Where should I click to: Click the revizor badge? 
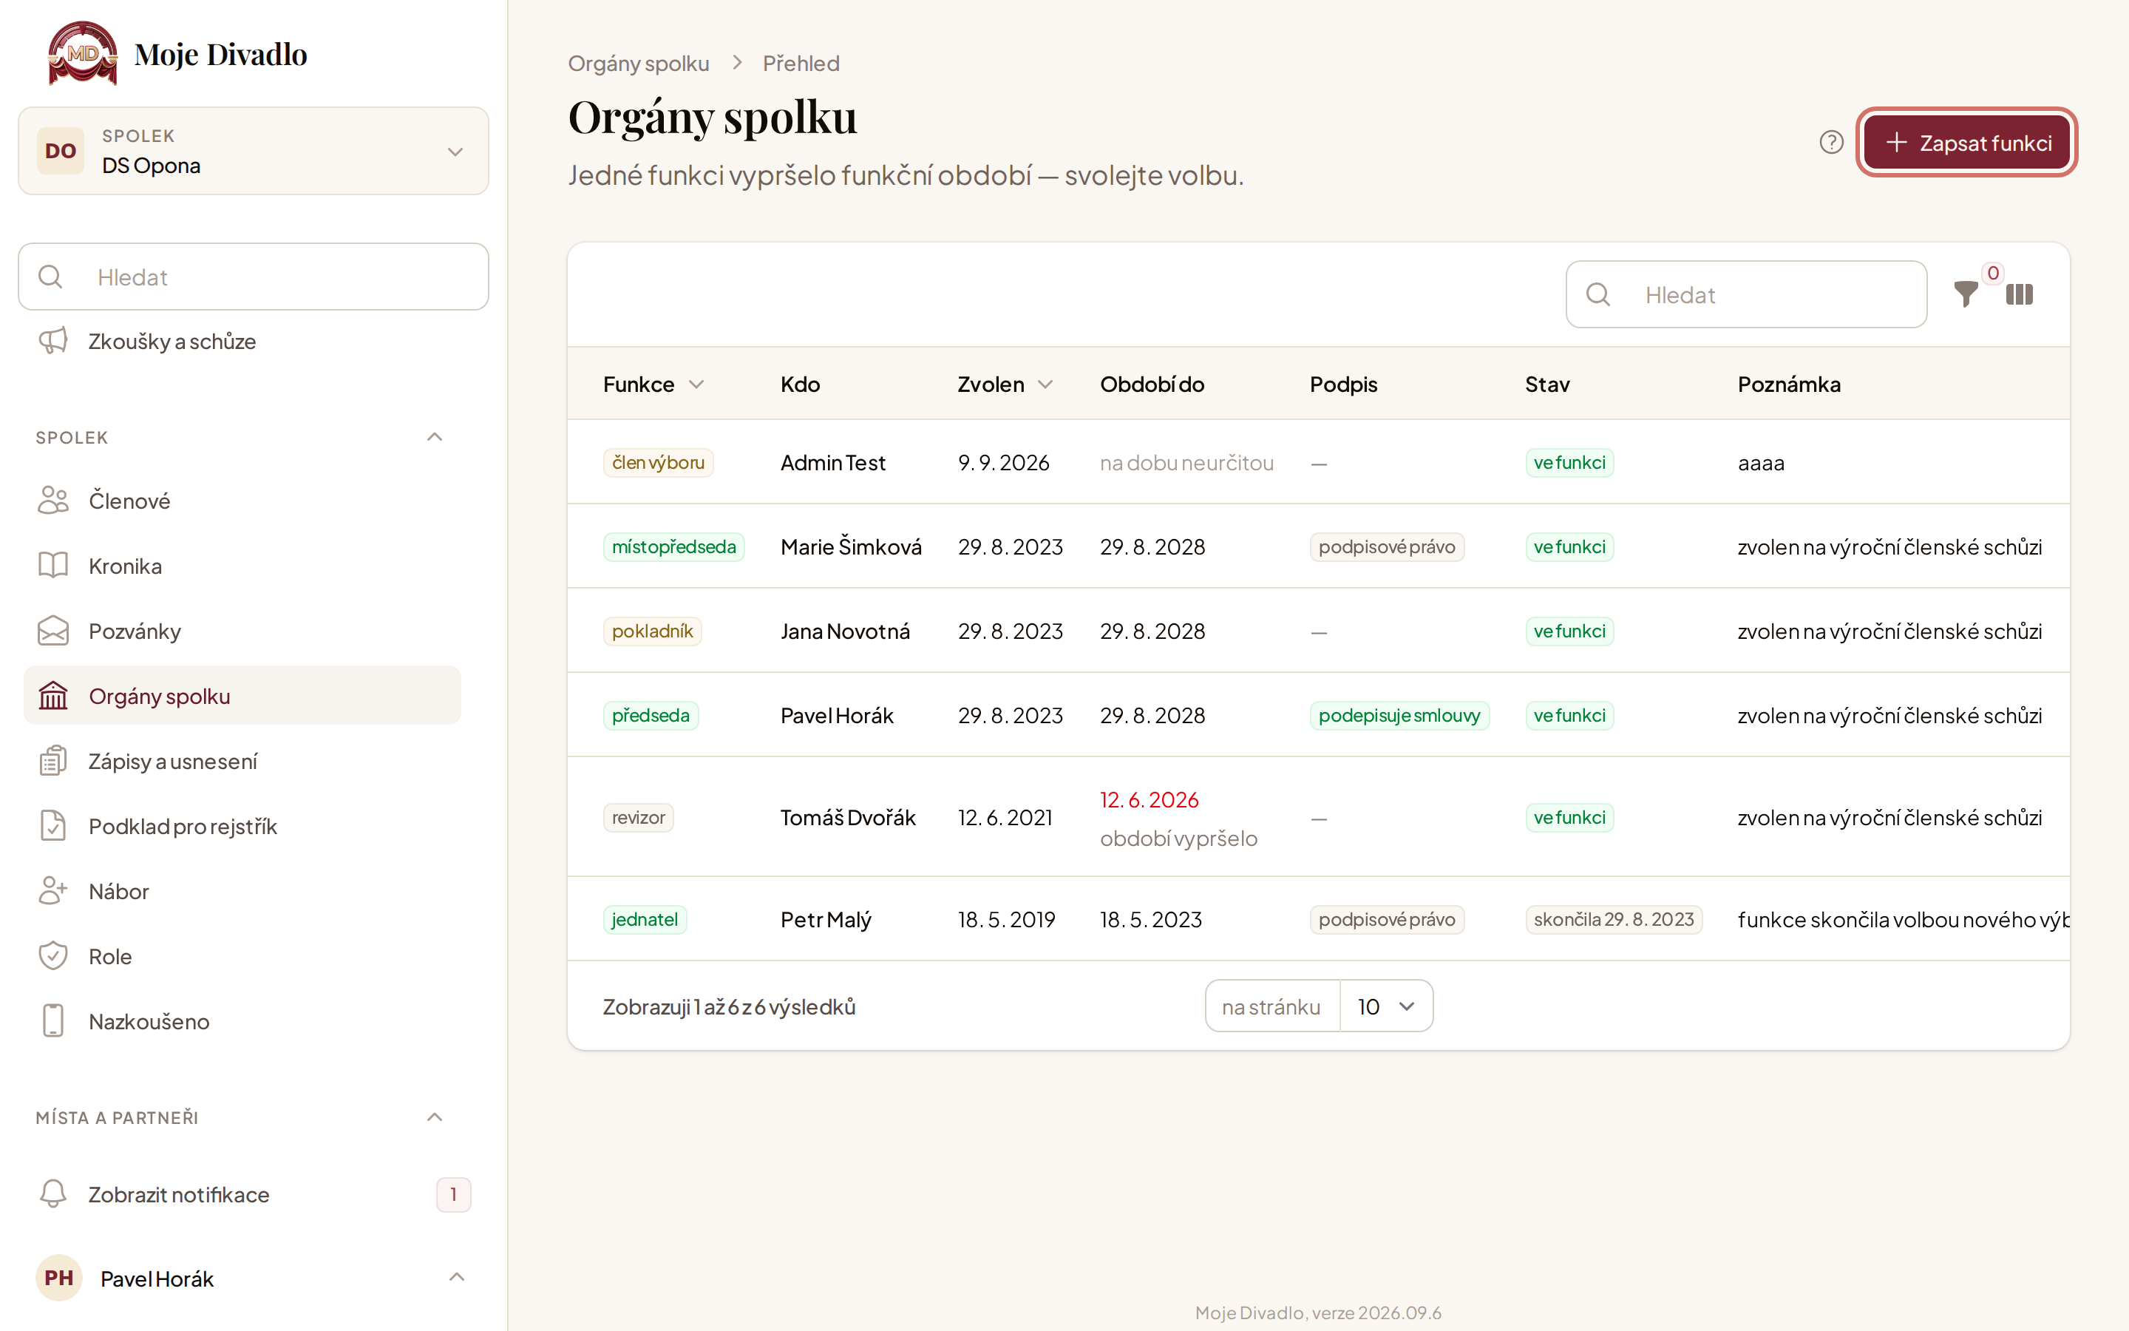(638, 818)
